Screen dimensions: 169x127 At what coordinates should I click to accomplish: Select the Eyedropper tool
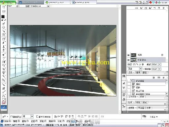4,31
